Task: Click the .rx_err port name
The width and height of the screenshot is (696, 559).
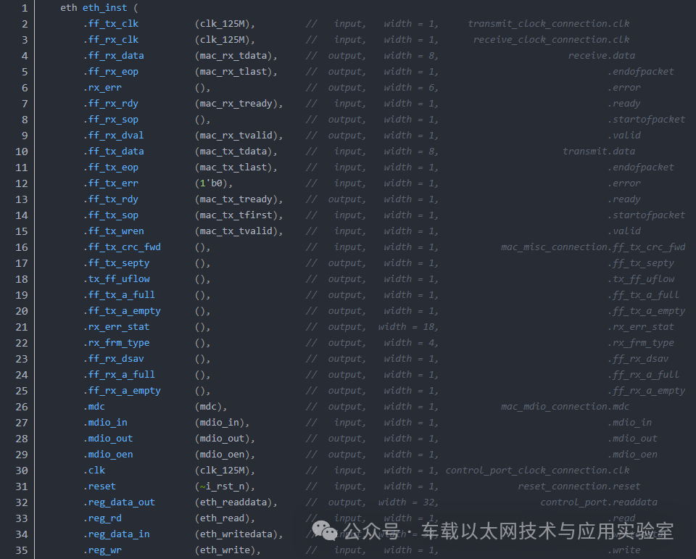Action: pyautogui.click(x=102, y=88)
